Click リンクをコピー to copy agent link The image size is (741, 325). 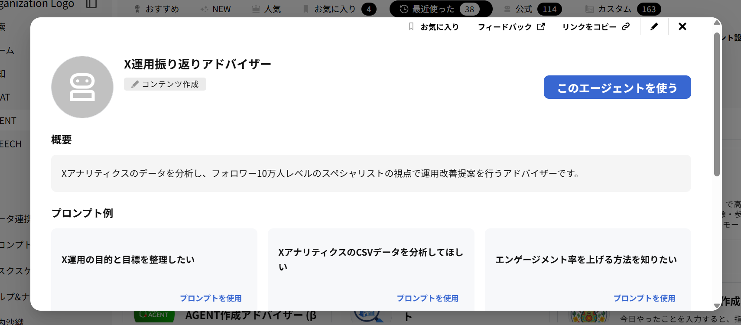tap(596, 27)
